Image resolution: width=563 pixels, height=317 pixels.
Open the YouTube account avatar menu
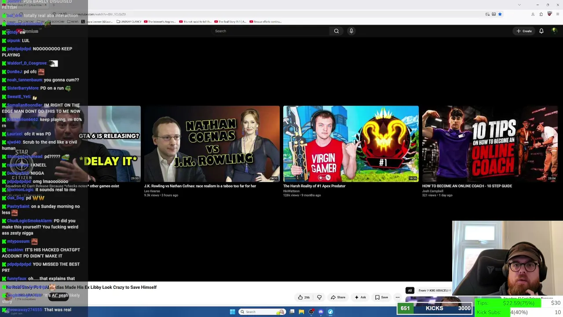point(554,31)
